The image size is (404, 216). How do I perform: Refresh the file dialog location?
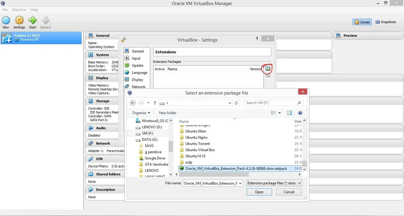point(236,103)
